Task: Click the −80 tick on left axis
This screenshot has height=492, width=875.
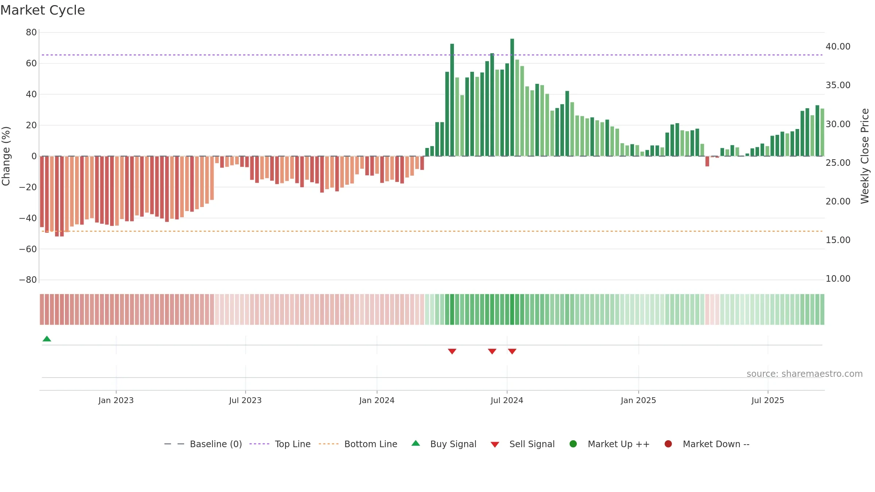Action: (28, 280)
